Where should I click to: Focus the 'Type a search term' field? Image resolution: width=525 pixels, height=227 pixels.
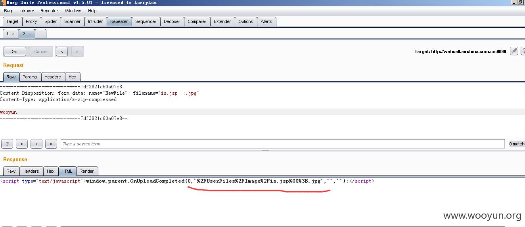tap(283, 144)
